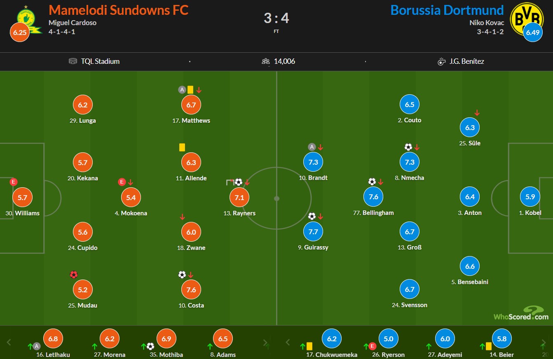Open the Mamelodi Sundowns FC team link
The image size is (553, 359).
119,10
